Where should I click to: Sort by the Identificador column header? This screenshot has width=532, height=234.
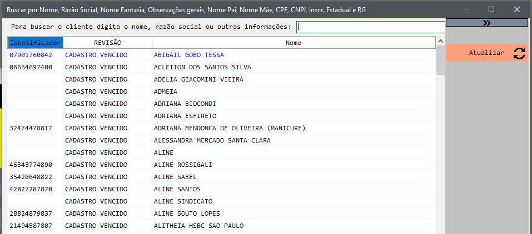tap(36, 43)
